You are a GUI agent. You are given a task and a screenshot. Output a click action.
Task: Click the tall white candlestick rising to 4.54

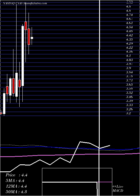23,56
